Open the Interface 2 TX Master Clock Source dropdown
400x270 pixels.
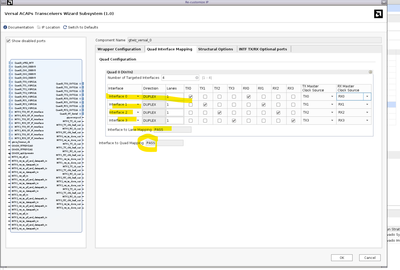click(x=332, y=113)
